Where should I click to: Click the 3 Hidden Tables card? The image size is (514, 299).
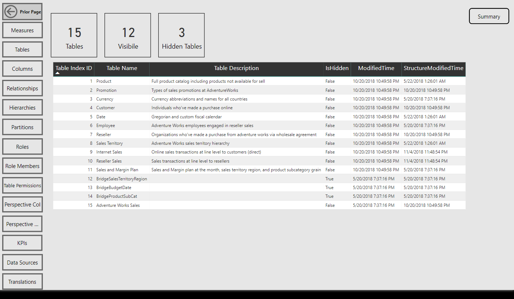[x=181, y=35]
